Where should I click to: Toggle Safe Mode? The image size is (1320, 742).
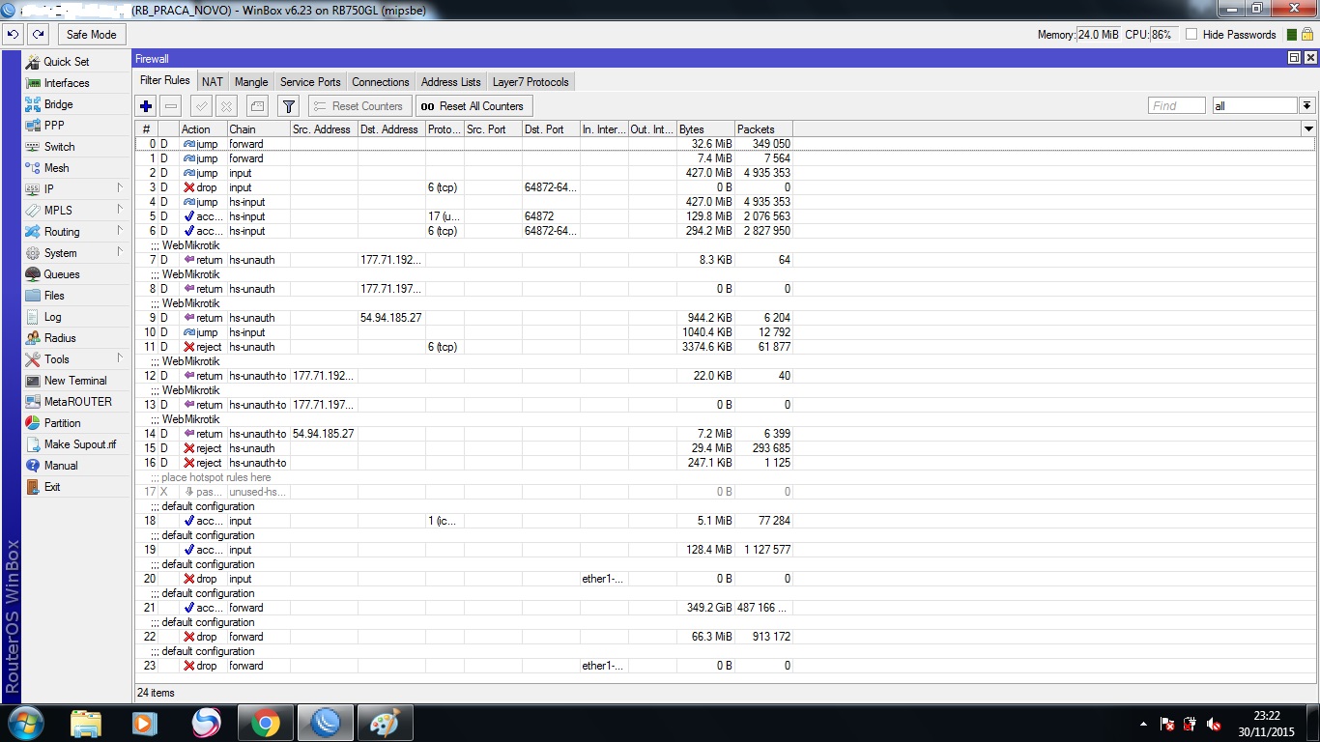click(x=91, y=34)
